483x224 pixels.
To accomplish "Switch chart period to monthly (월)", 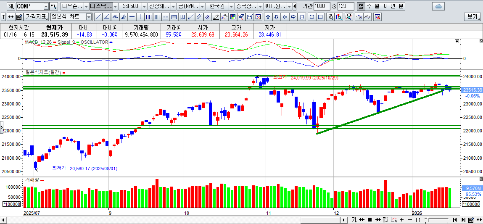I will pos(377,6).
